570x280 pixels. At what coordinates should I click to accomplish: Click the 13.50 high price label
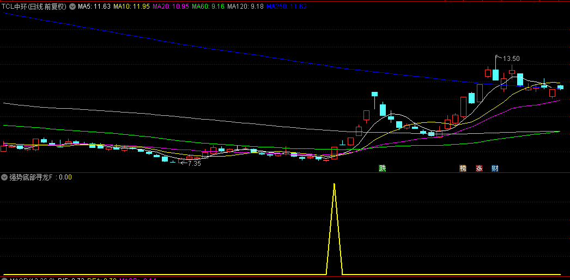pos(512,59)
